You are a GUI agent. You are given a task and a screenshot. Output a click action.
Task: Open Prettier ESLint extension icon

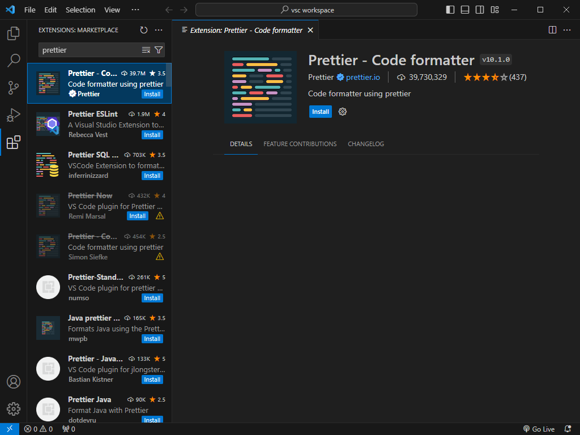click(48, 124)
